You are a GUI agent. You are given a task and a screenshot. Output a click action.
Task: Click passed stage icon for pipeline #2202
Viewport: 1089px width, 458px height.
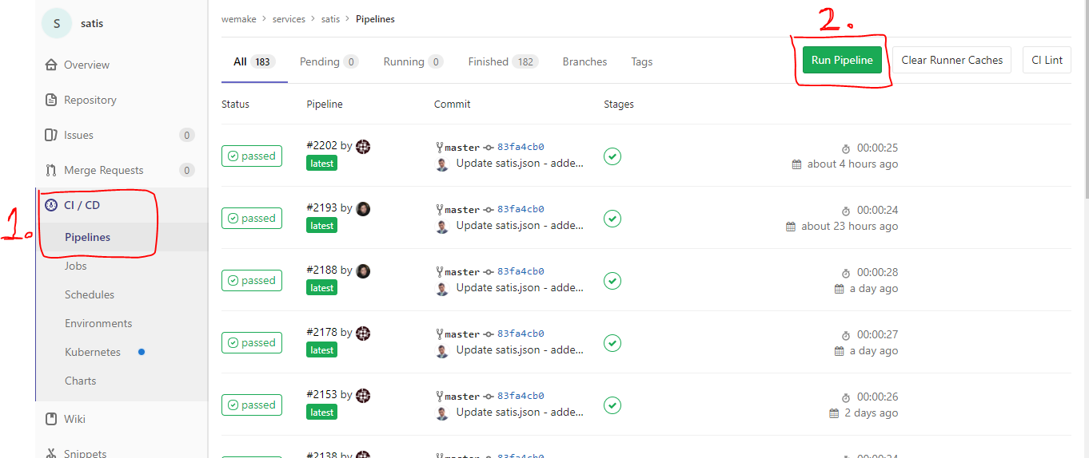click(612, 156)
